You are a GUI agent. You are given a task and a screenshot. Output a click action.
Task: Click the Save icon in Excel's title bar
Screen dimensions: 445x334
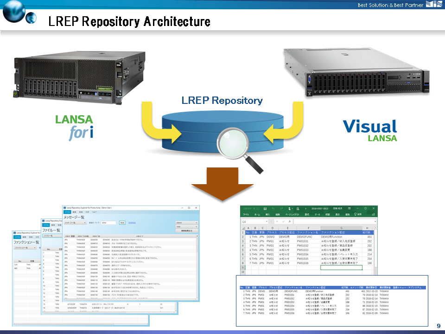(265, 208)
